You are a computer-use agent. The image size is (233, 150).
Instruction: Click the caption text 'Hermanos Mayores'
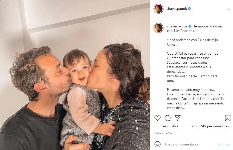(207, 26)
